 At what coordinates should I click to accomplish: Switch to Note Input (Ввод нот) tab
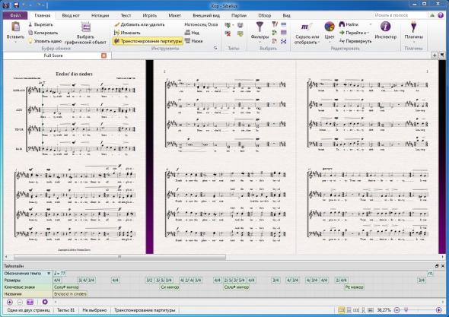click(71, 15)
